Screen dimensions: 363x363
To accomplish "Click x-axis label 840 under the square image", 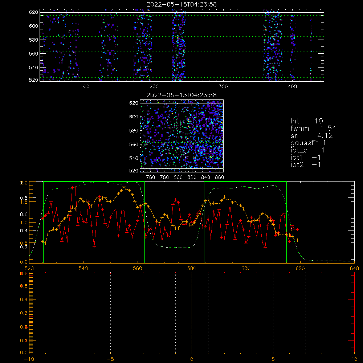I will (x=205, y=178).
